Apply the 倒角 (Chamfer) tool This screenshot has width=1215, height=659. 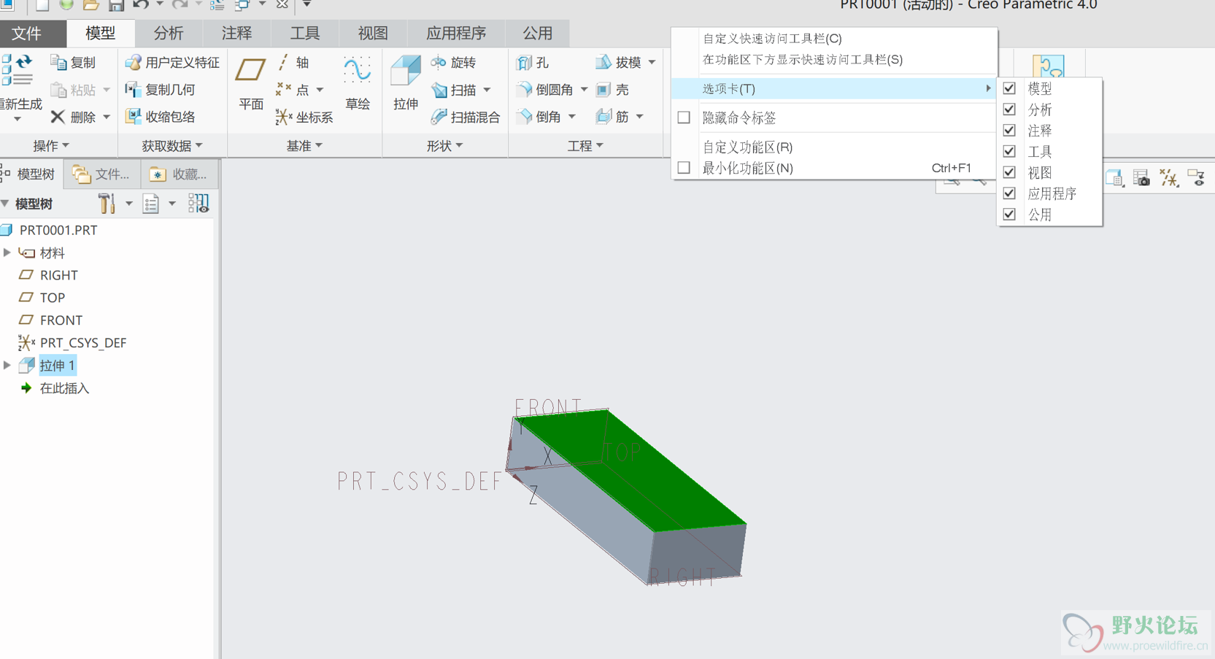point(539,117)
